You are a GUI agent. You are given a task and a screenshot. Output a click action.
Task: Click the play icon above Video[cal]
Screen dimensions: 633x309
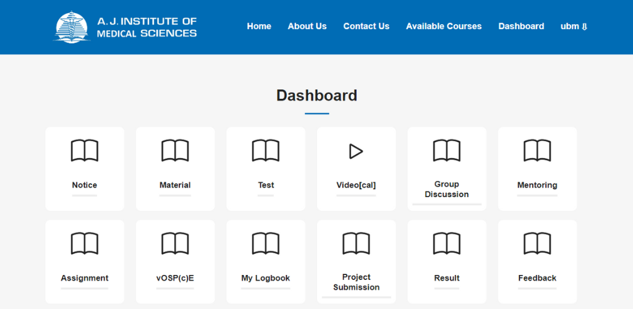(356, 151)
